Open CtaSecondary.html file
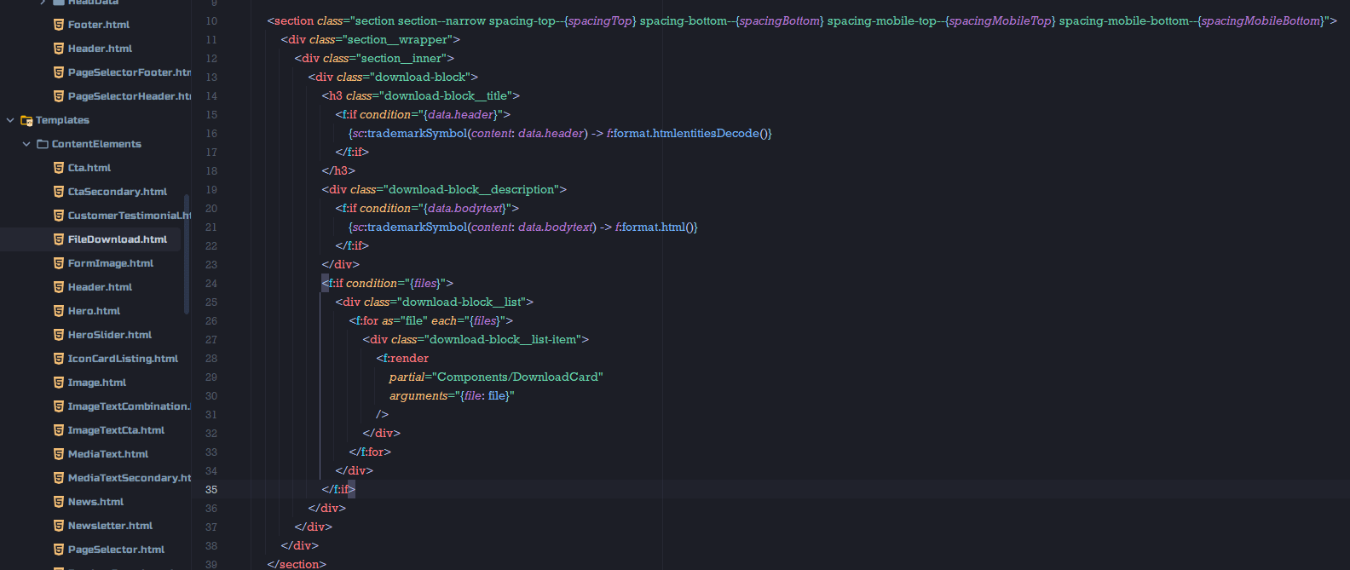Screen dimensions: 1350x570 (x=118, y=192)
